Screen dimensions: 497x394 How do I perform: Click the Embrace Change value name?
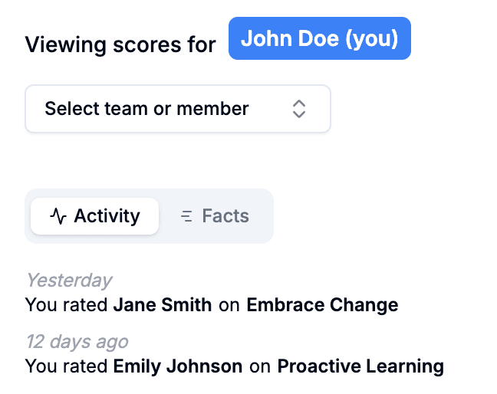click(322, 305)
